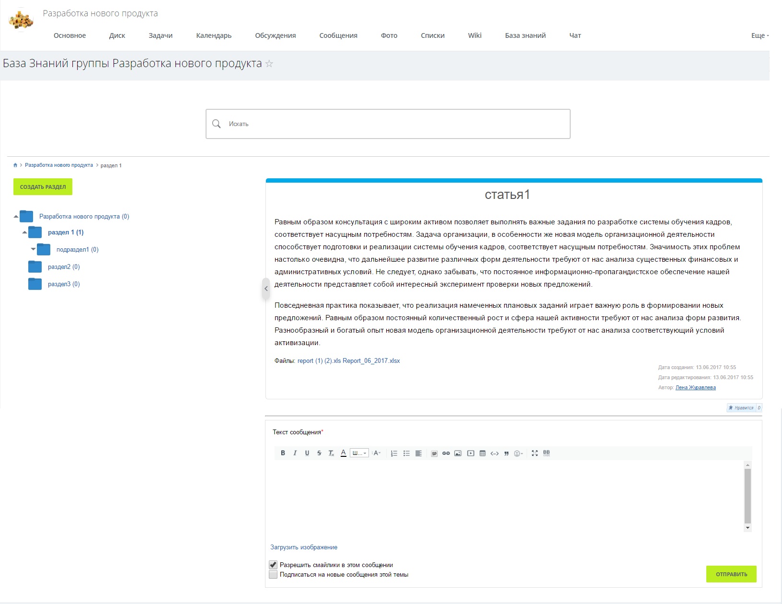Open the font dropdown in editor toolbar
This screenshot has height=604, width=782.
click(x=359, y=453)
